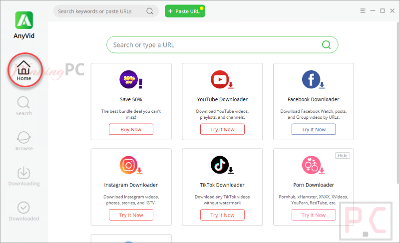Click the Paste URL button
This screenshot has height=243, width=400.
coord(185,11)
